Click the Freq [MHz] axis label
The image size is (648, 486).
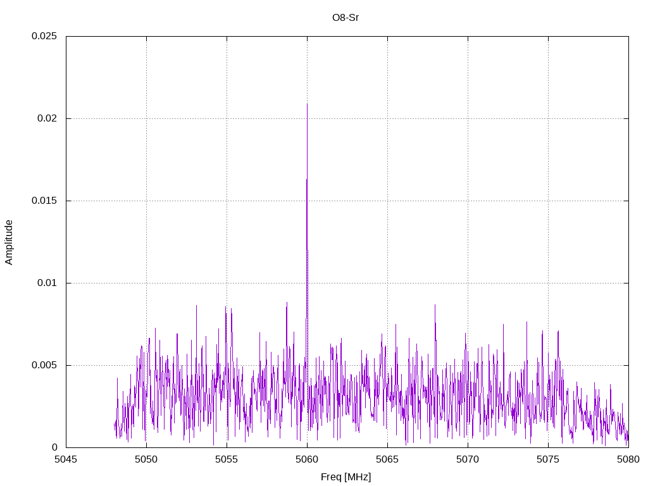pos(346,477)
